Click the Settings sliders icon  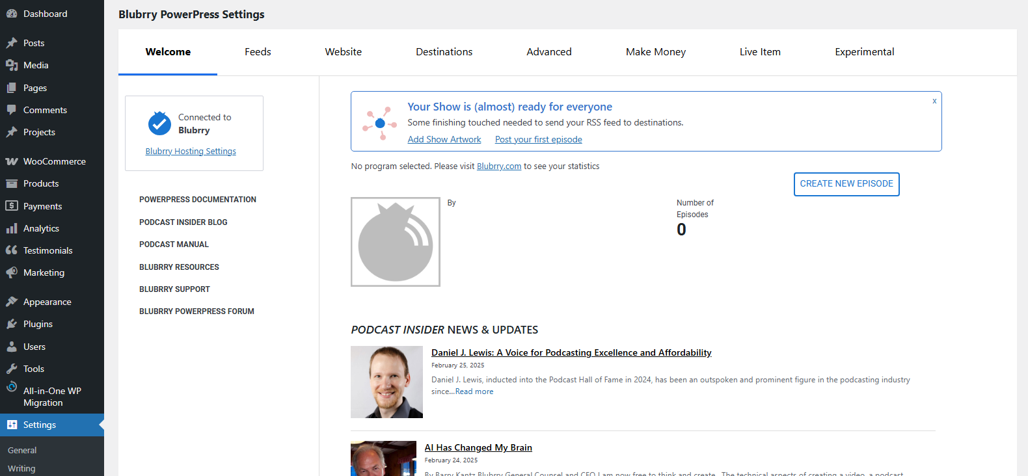[12, 425]
